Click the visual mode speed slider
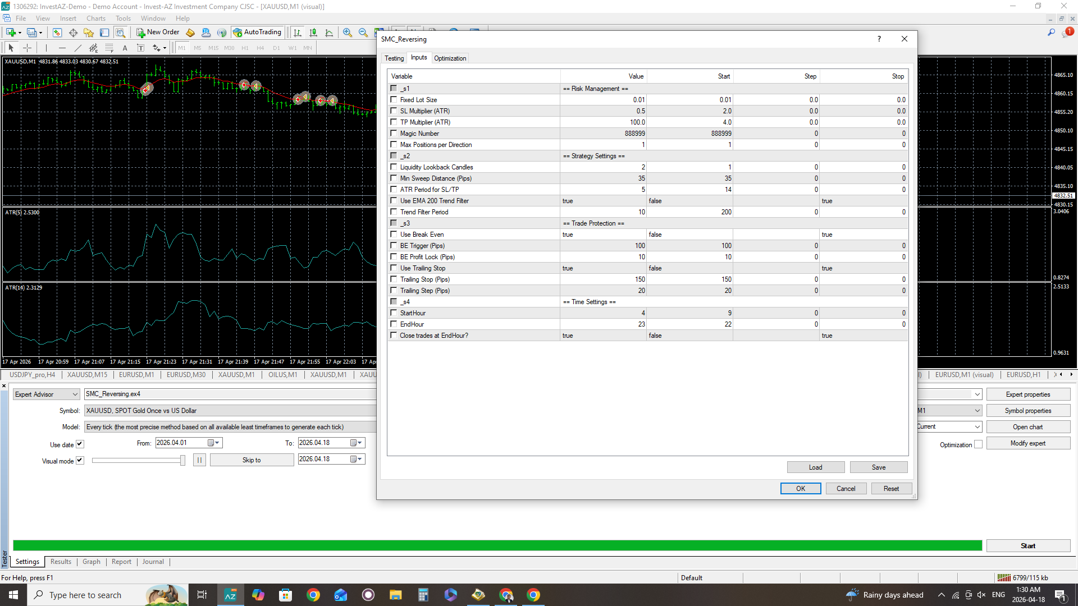 [x=182, y=461]
